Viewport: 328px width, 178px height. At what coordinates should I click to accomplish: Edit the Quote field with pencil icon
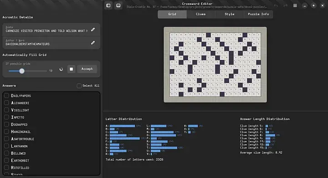pyautogui.click(x=93, y=30)
